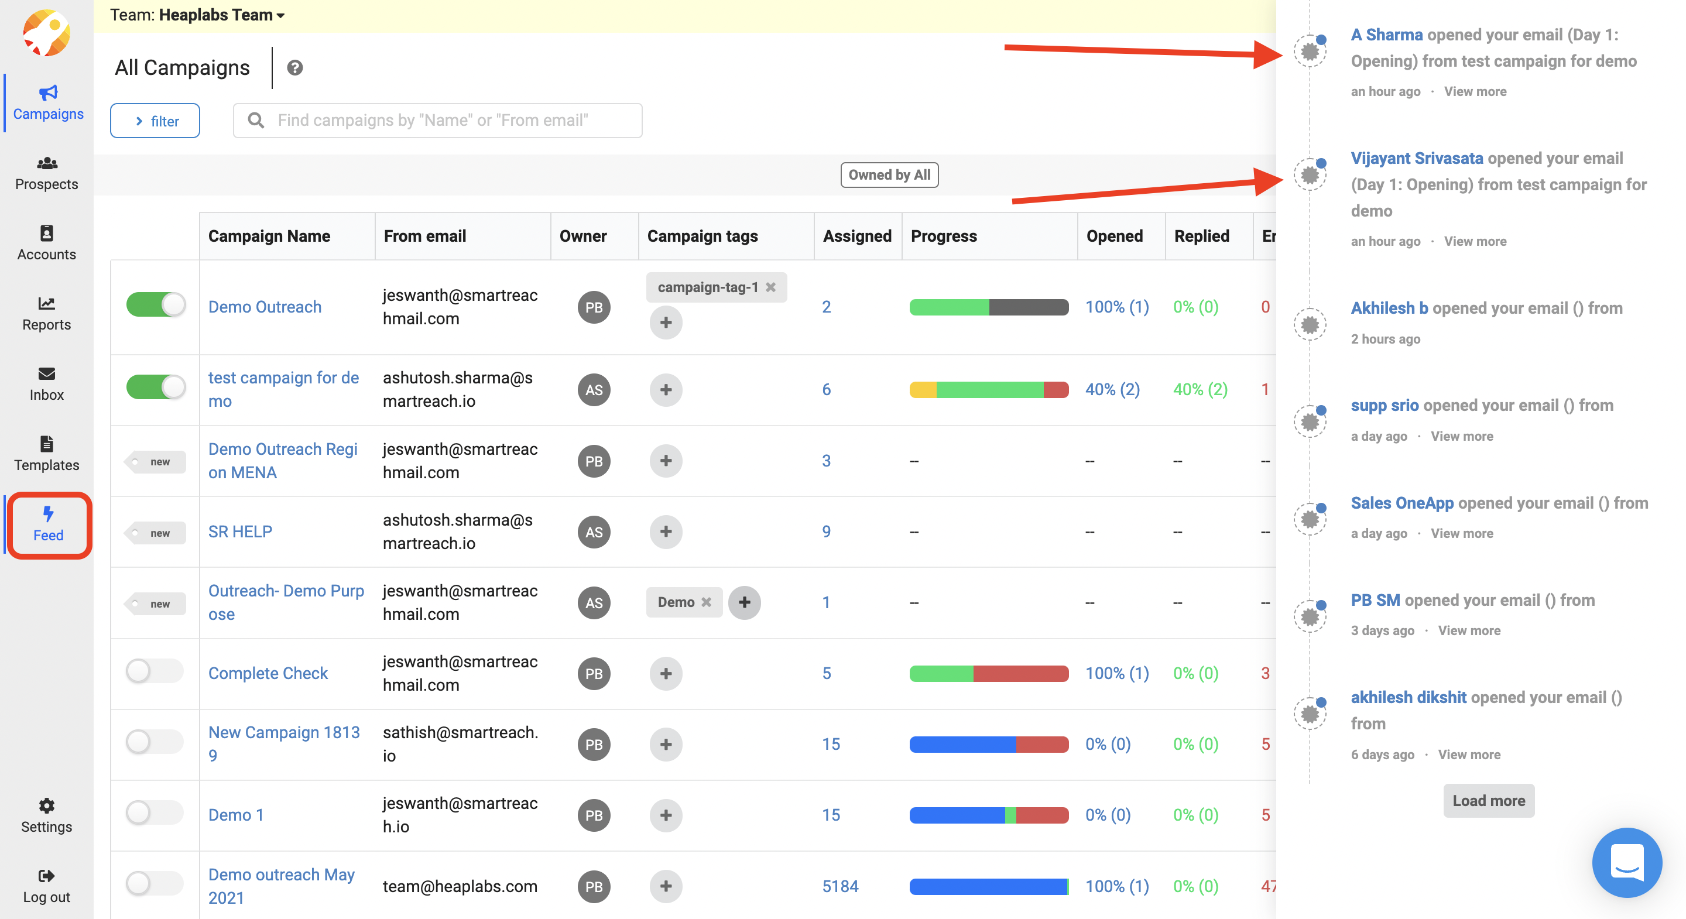
Task: Open the Owned by All selector
Action: pyautogui.click(x=889, y=175)
